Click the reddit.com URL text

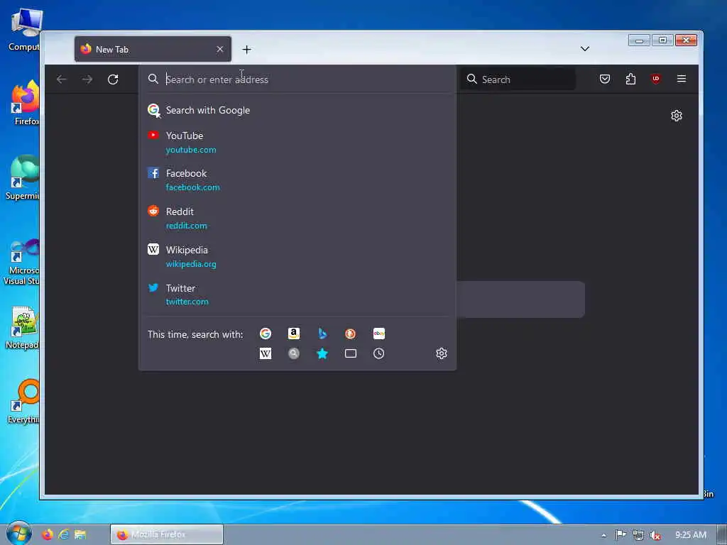pyautogui.click(x=187, y=226)
